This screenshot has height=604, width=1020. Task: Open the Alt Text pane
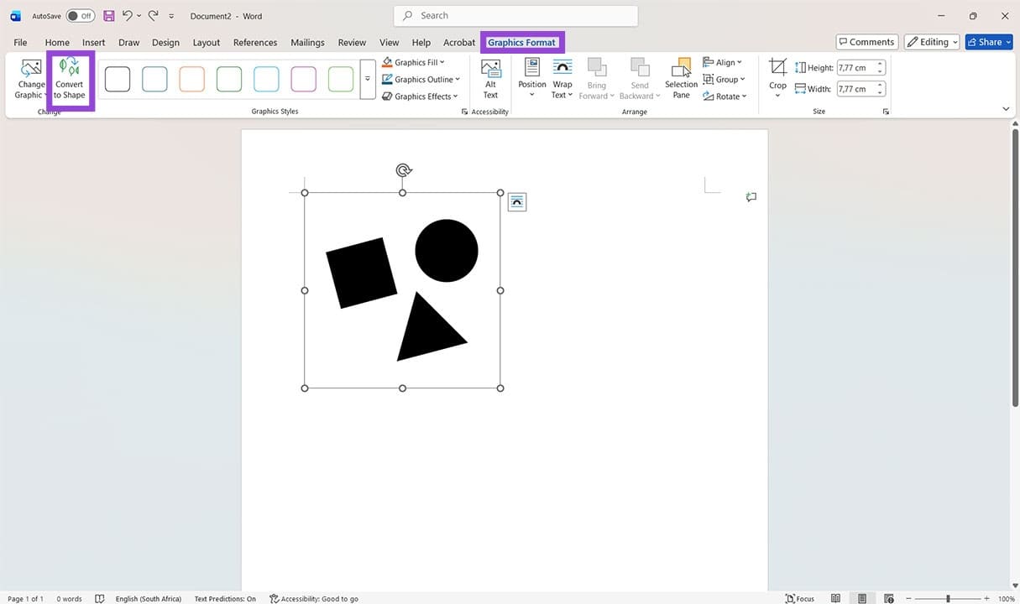pos(490,80)
